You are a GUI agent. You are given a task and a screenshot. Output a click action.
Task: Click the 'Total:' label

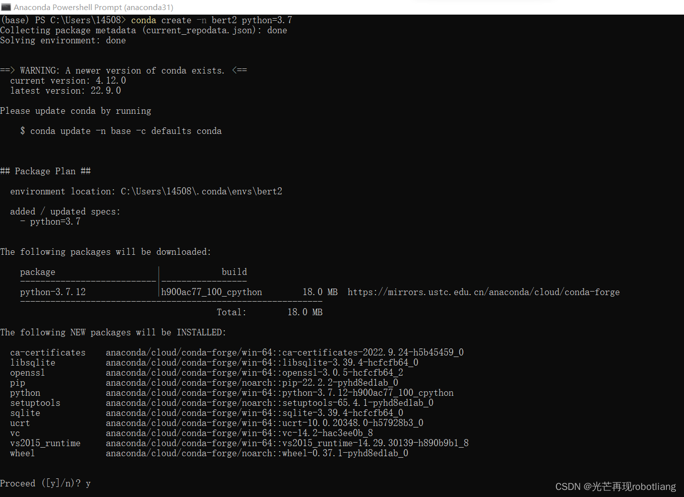pos(232,312)
